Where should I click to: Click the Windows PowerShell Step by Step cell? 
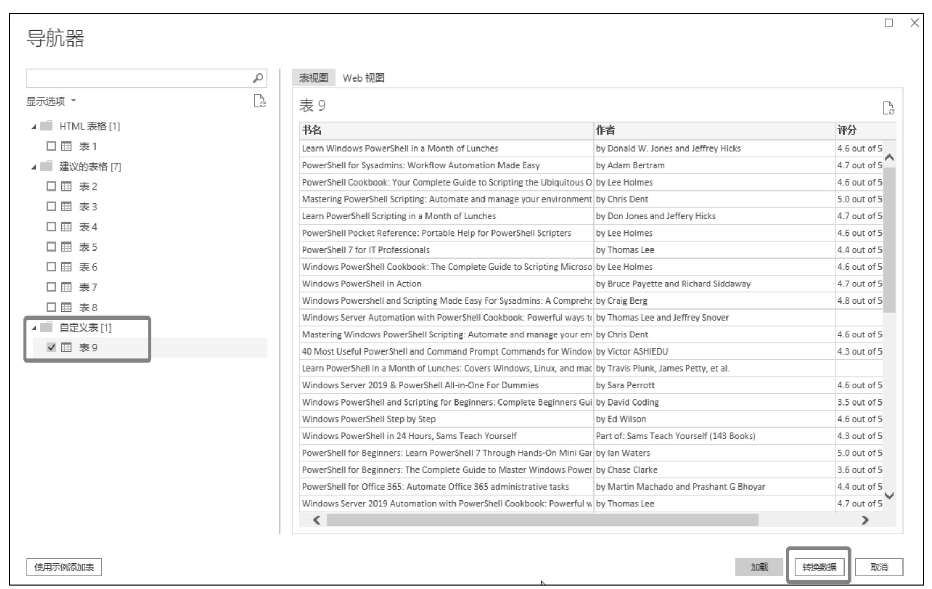click(x=446, y=419)
